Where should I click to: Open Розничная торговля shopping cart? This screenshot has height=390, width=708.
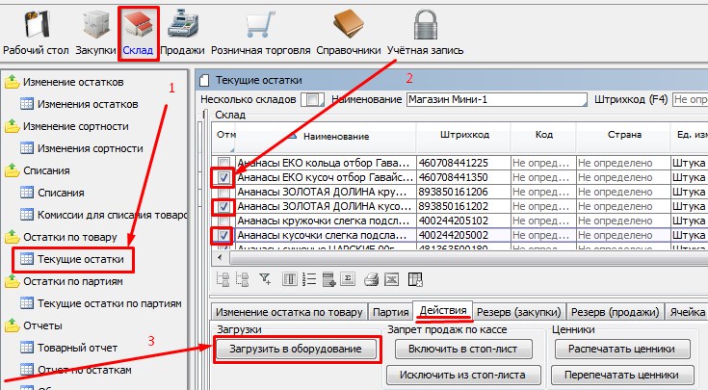258,30
